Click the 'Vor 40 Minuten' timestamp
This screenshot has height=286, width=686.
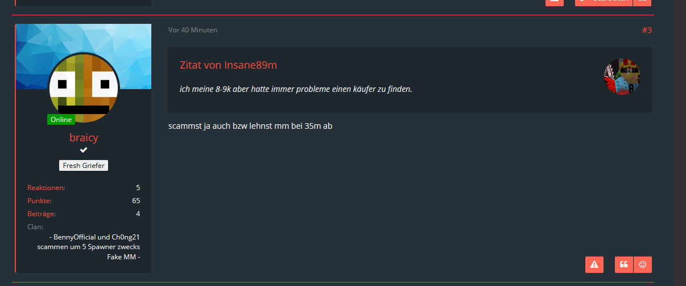pyautogui.click(x=193, y=30)
